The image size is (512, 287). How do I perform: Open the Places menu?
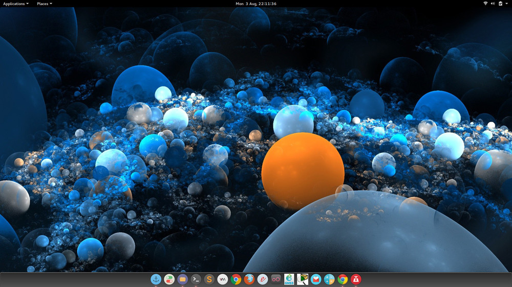[45, 4]
